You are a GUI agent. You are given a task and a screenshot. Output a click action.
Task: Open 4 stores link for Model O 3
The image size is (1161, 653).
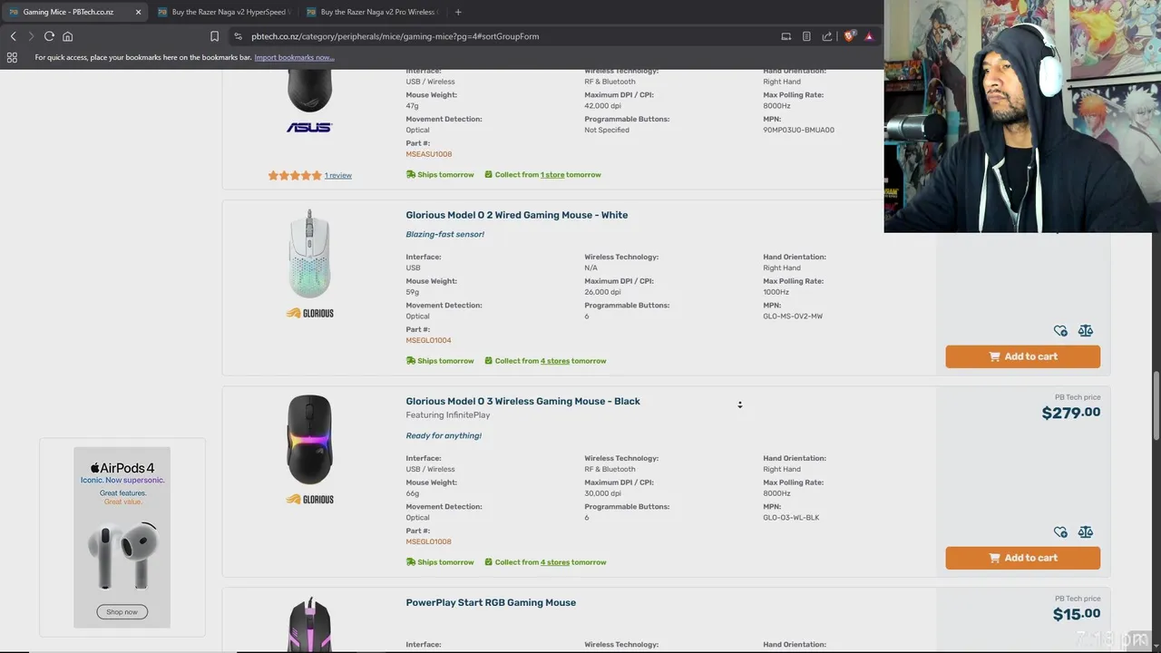[555, 562]
